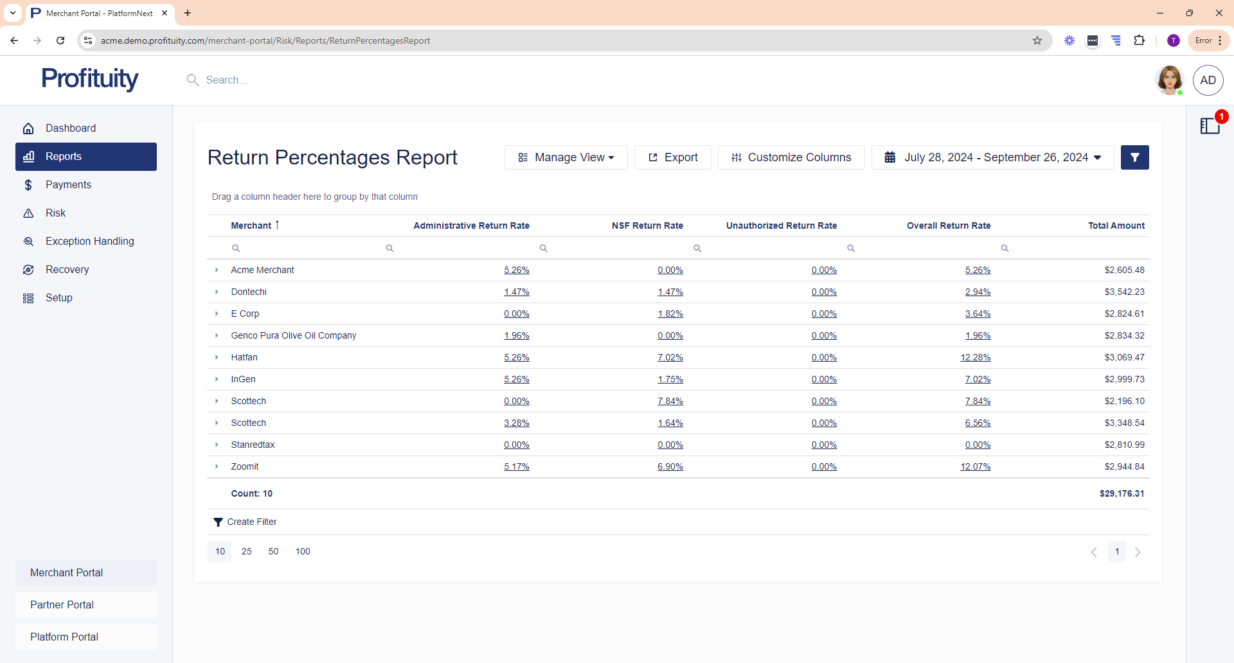This screenshot has width=1234, height=663.
Task: Bookmark this page with the star icon
Action: pyautogui.click(x=1037, y=40)
